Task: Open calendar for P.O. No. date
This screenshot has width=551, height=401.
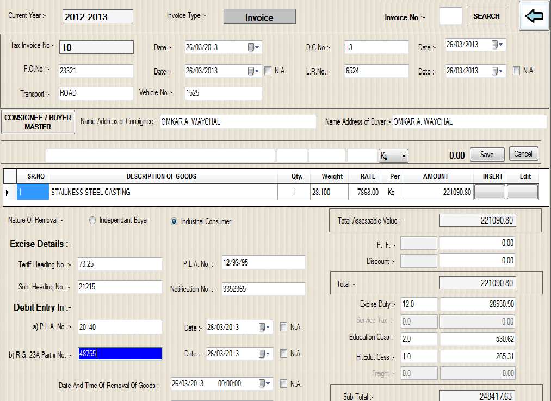Action: (x=251, y=71)
